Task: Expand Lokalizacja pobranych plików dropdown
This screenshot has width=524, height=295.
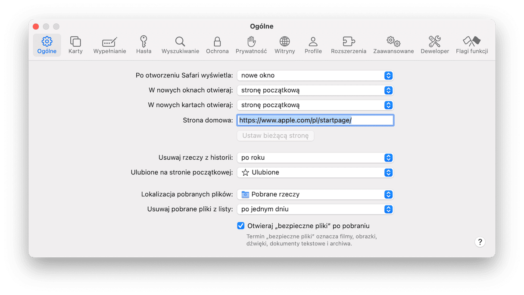Action: click(x=315, y=194)
